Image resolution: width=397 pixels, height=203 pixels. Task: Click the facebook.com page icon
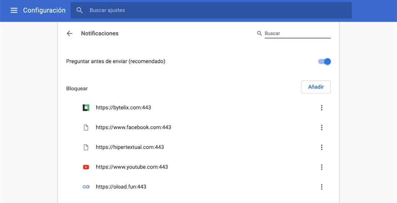(86, 128)
